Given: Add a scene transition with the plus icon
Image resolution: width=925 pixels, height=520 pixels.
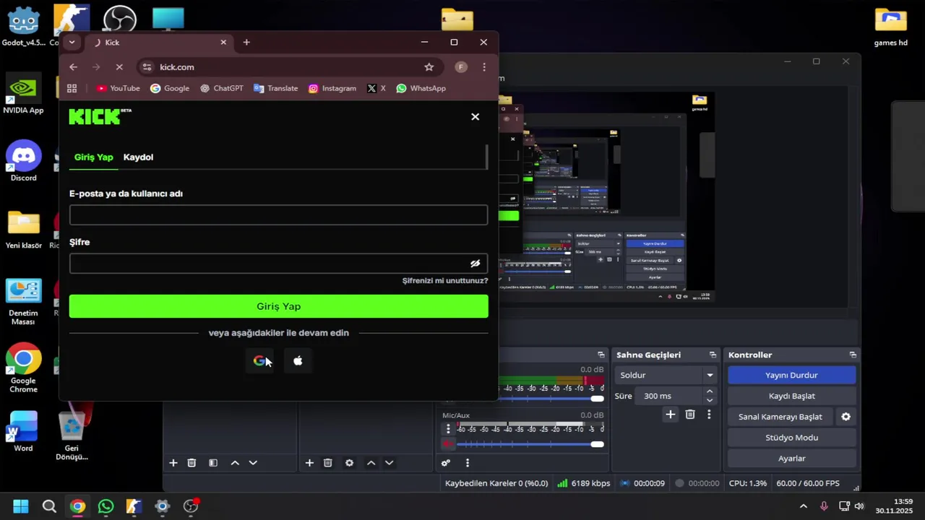Looking at the screenshot, I should [x=670, y=415].
